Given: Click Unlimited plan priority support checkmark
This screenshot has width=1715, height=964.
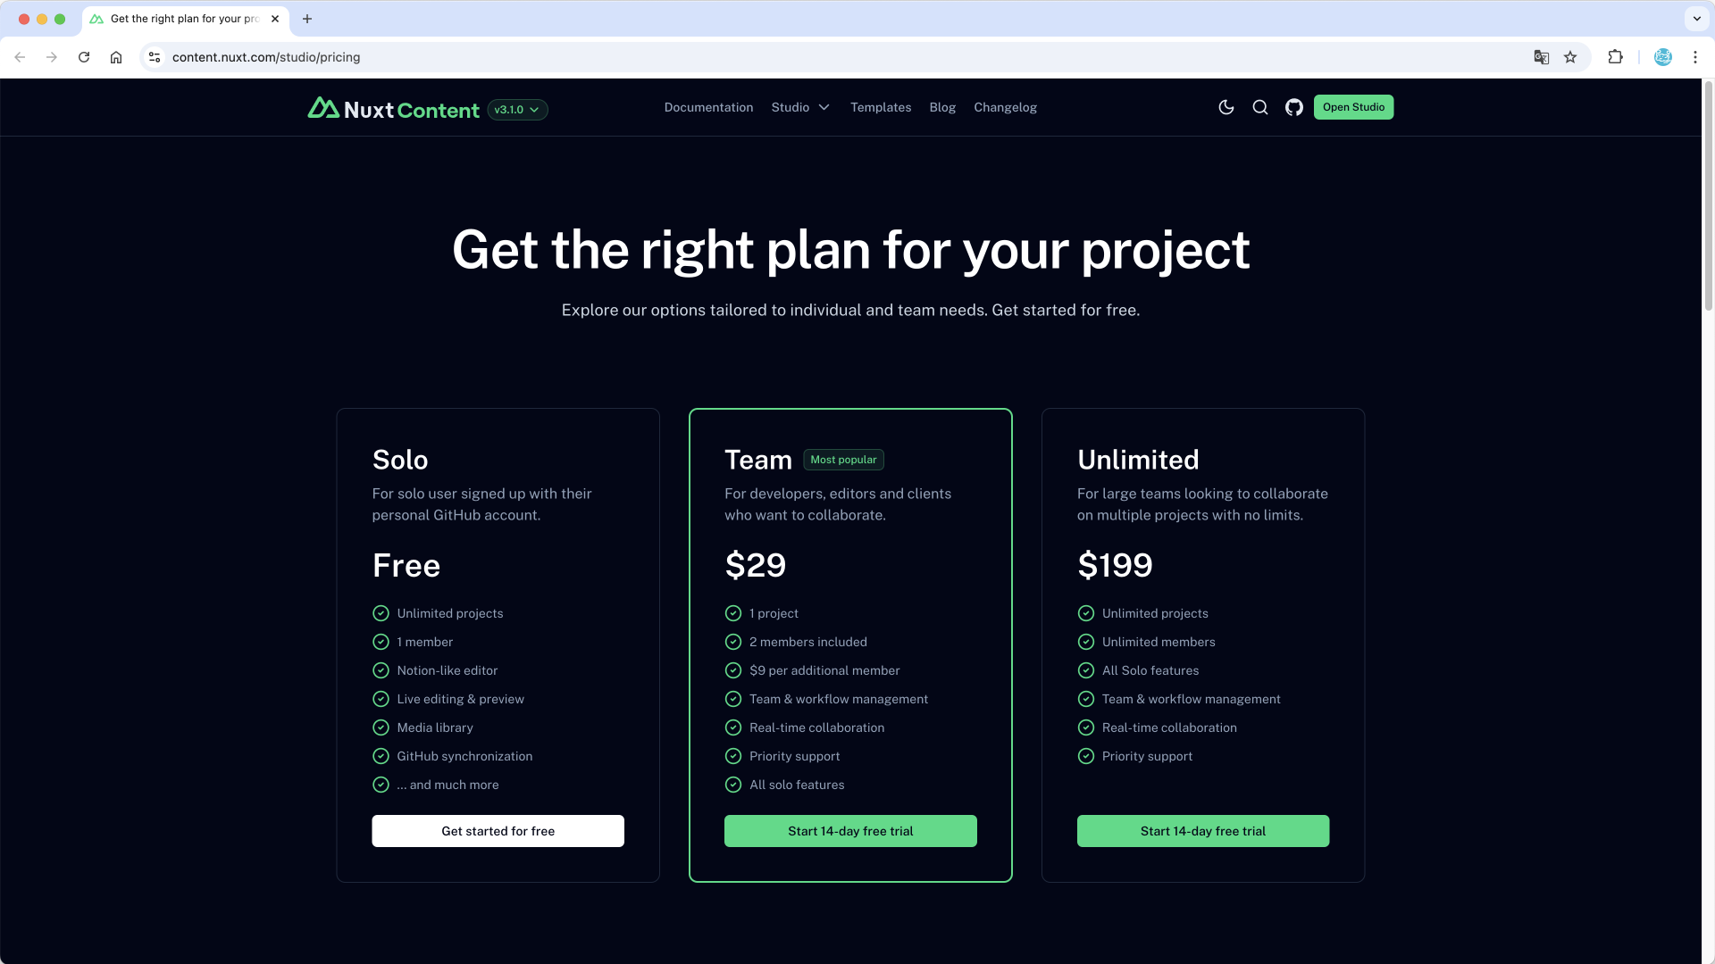Looking at the screenshot, I should [1086, 756].
